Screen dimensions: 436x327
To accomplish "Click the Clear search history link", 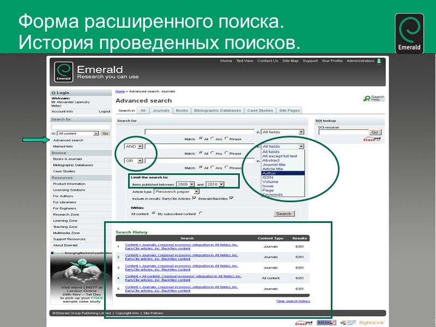I will click(x=293, y=301).
